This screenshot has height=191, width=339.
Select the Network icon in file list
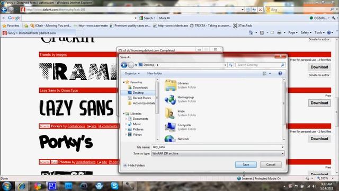[x=171, y=138]
